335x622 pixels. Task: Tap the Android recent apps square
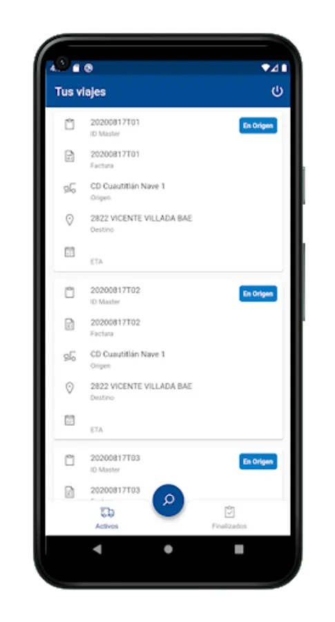(239, 549)
